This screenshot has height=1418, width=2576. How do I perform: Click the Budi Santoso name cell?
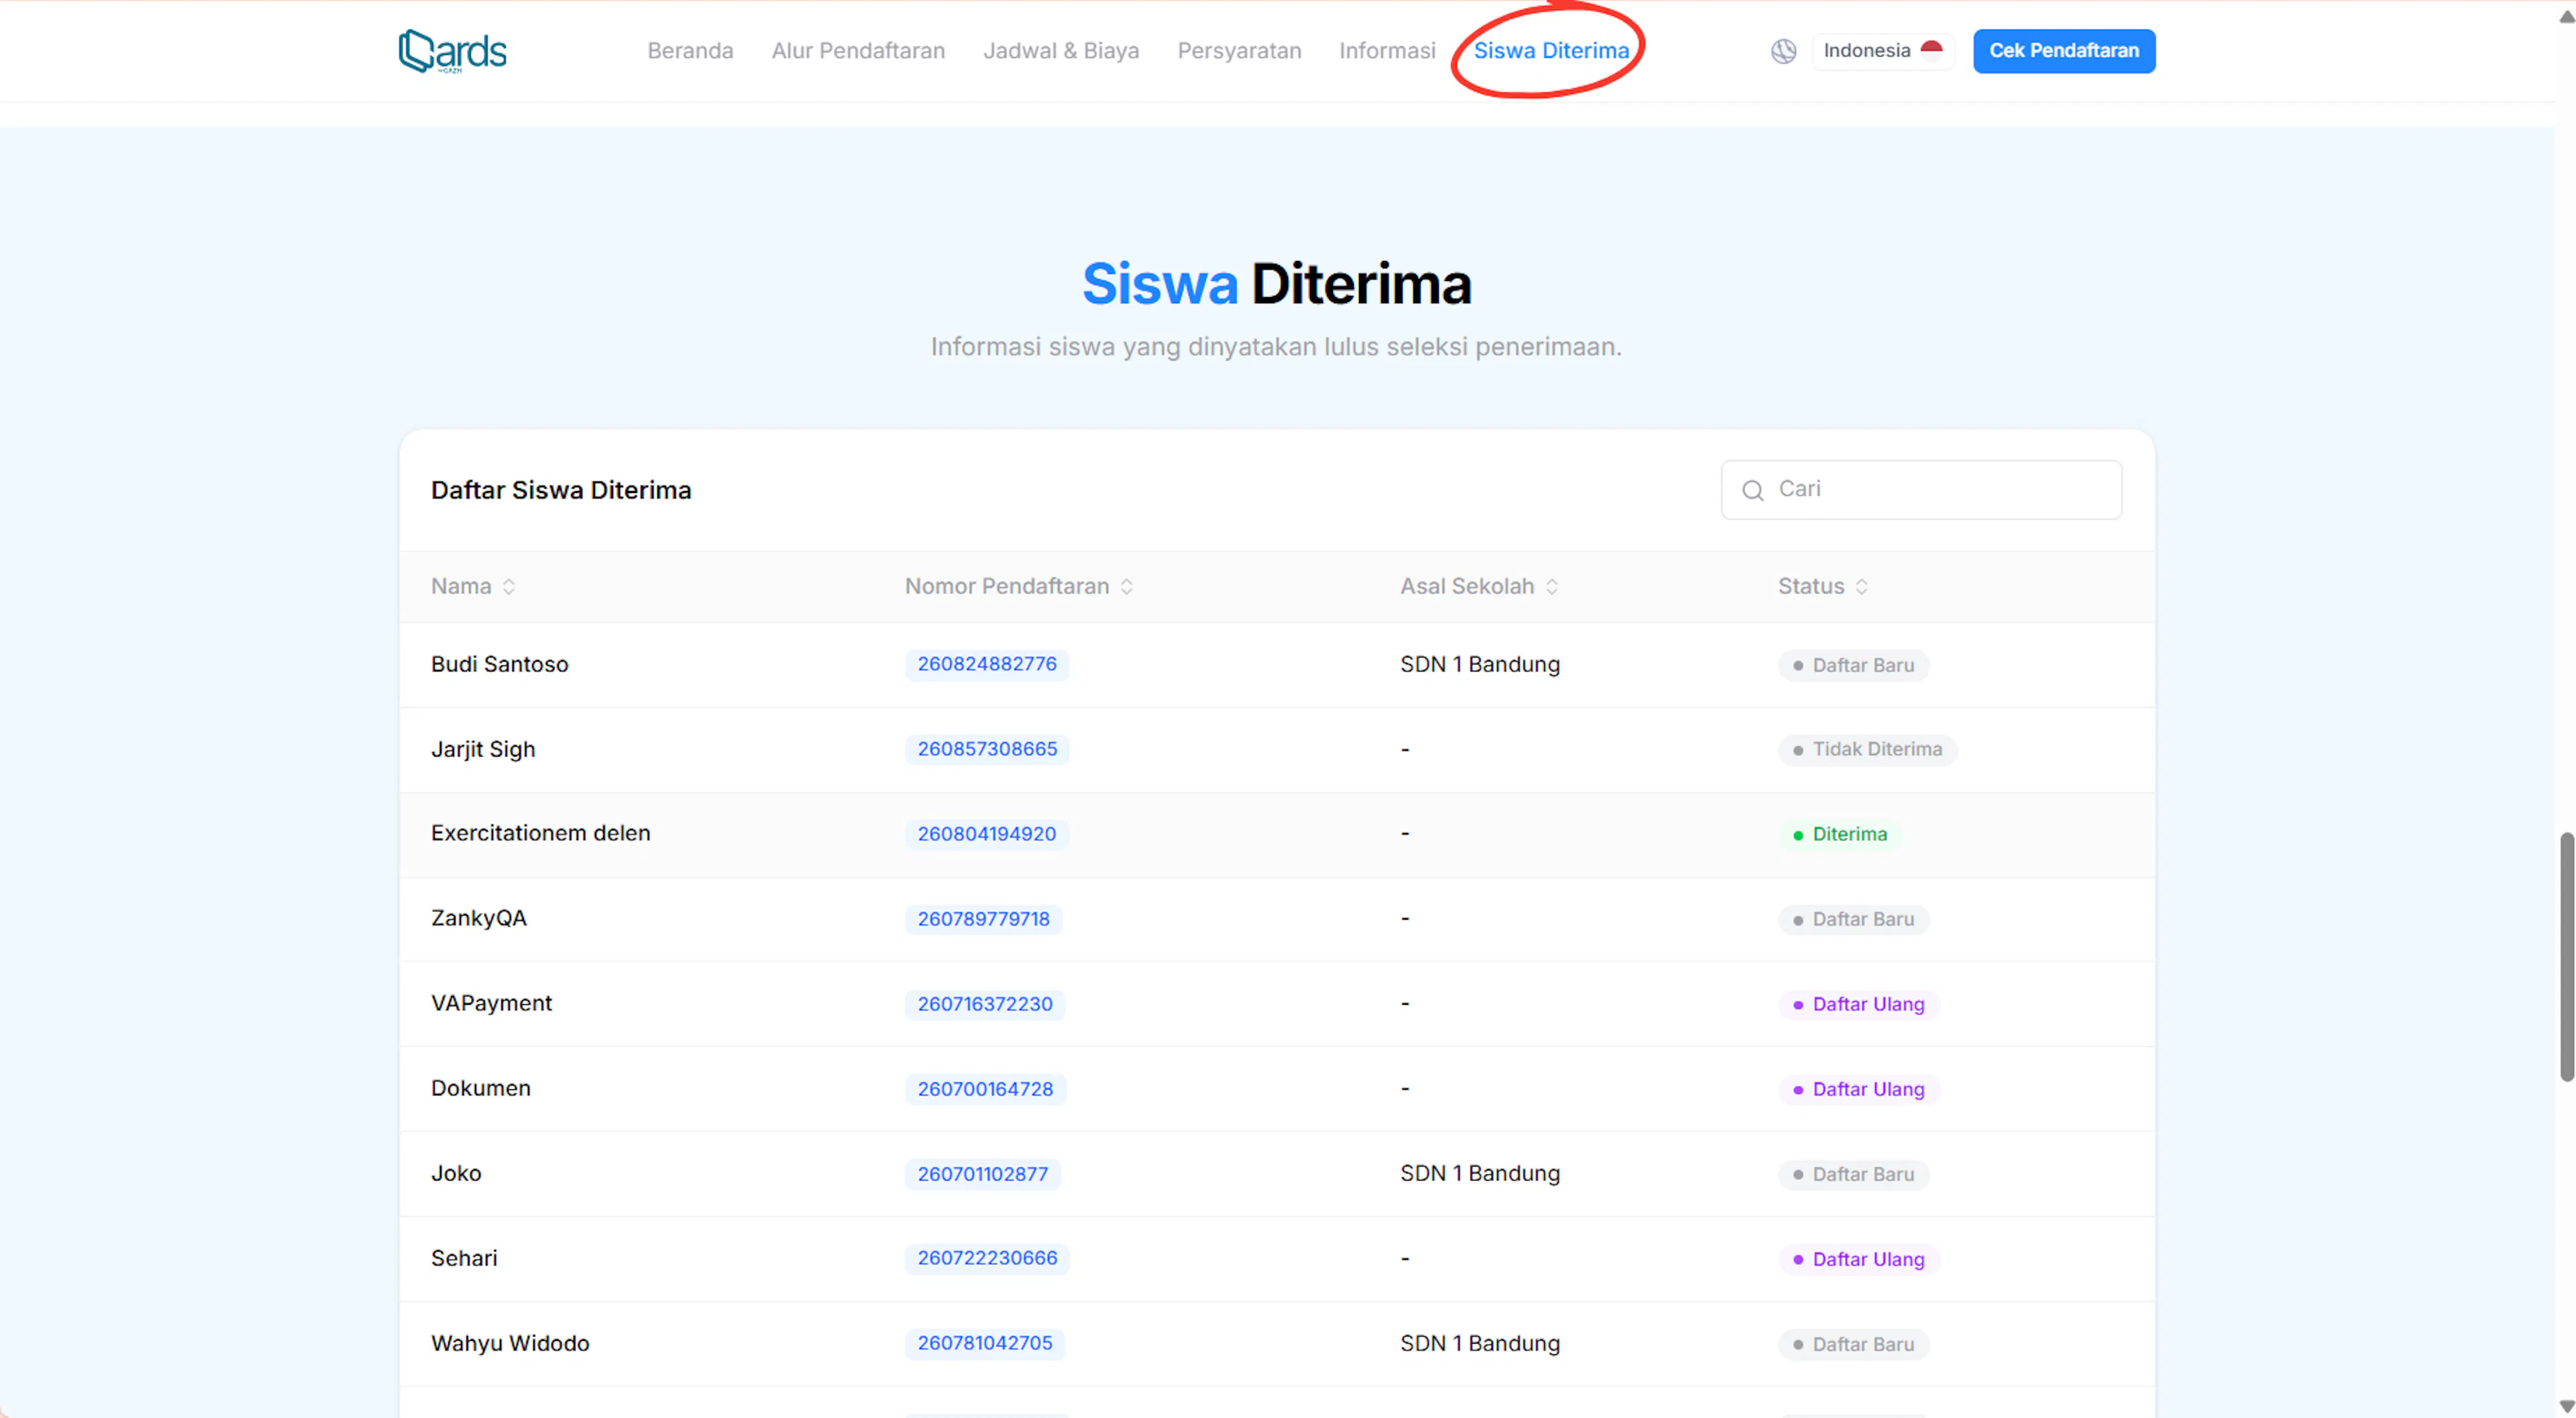click(499, 664)
